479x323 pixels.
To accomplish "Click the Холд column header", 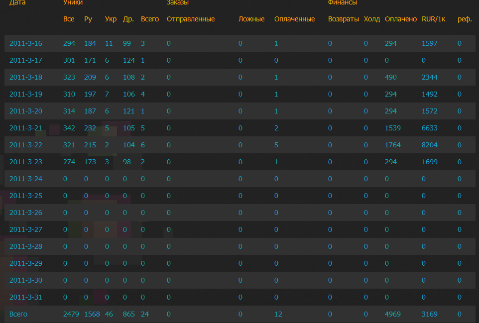I will 371,19.
